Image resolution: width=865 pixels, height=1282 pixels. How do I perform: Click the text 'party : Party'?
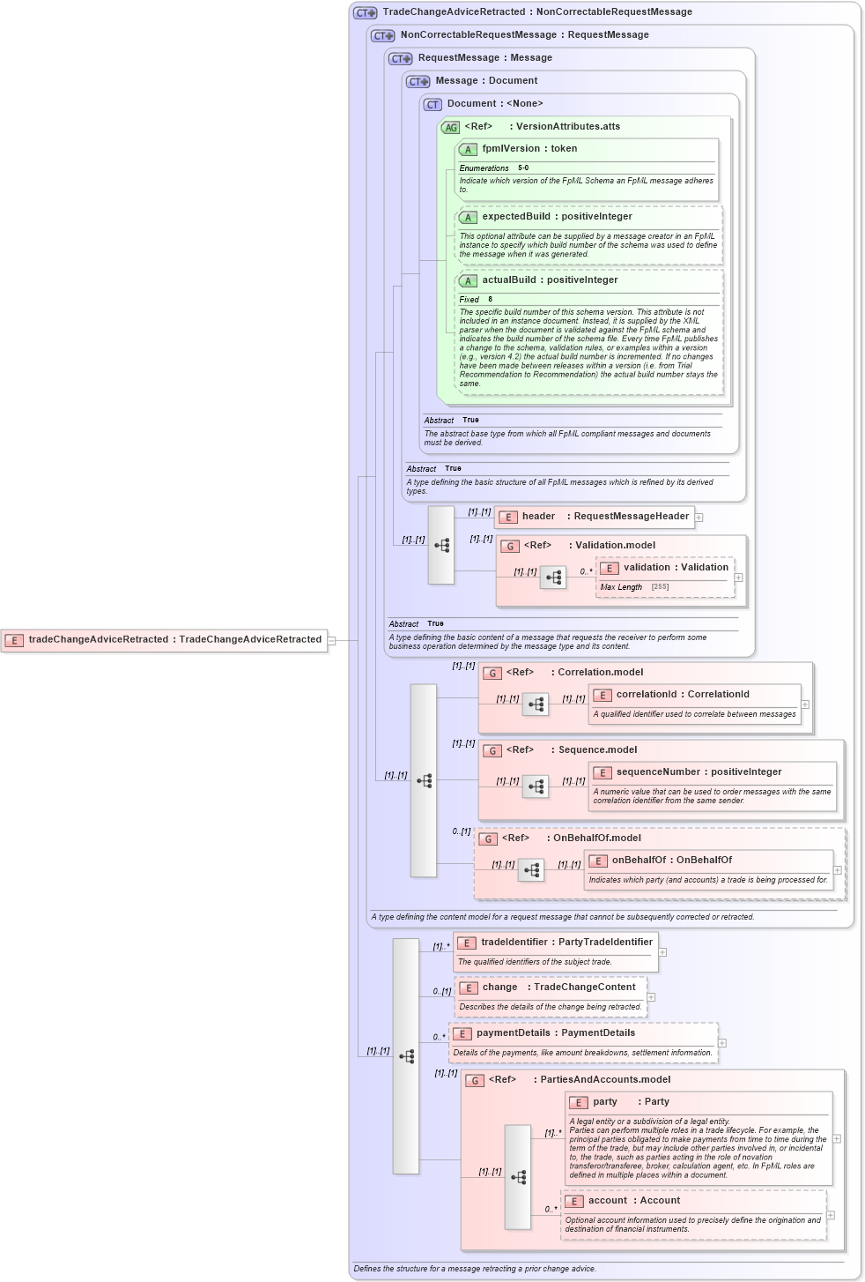click(631, 1102)
